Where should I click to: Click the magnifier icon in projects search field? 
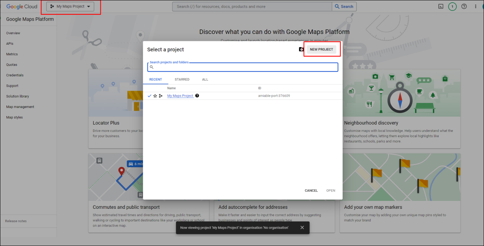tap(152, 67)
